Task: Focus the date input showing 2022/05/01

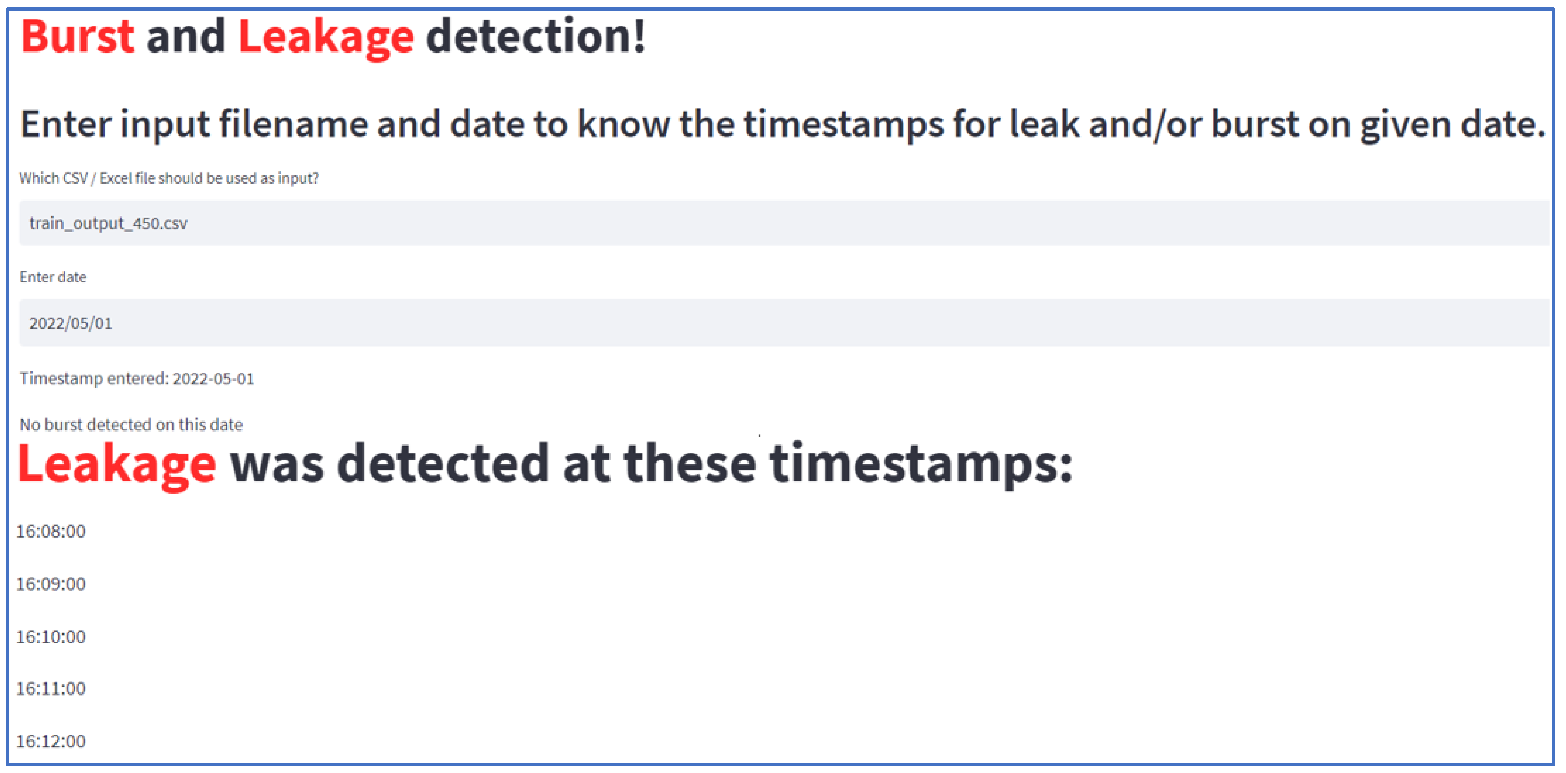Action: click(783, 323)
